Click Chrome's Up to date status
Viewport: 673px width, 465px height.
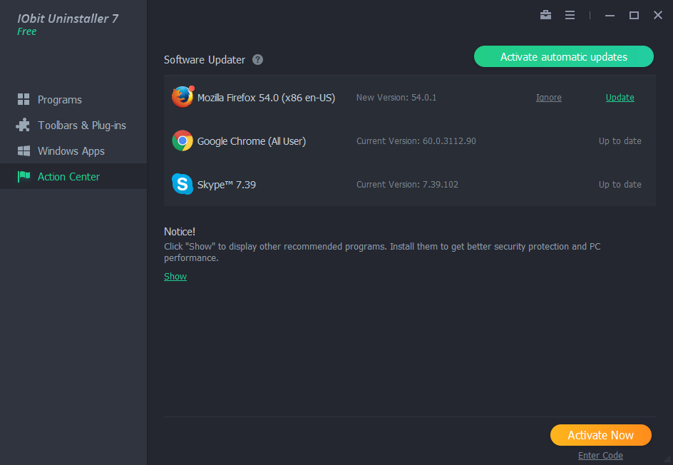coord(620,140)
